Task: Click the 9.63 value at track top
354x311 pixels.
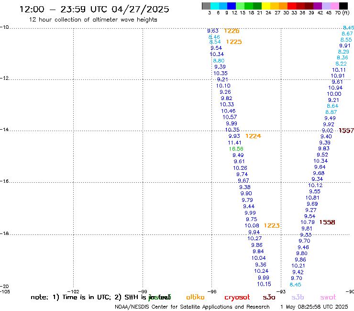Action: tap(213, 31)
